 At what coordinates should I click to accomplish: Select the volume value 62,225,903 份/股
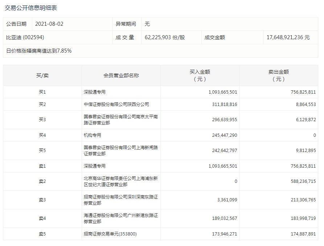[x=165, y=37]
